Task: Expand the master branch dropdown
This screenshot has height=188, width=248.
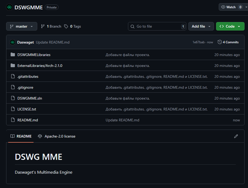Action: pyautogui.click(x=22, y=26)
